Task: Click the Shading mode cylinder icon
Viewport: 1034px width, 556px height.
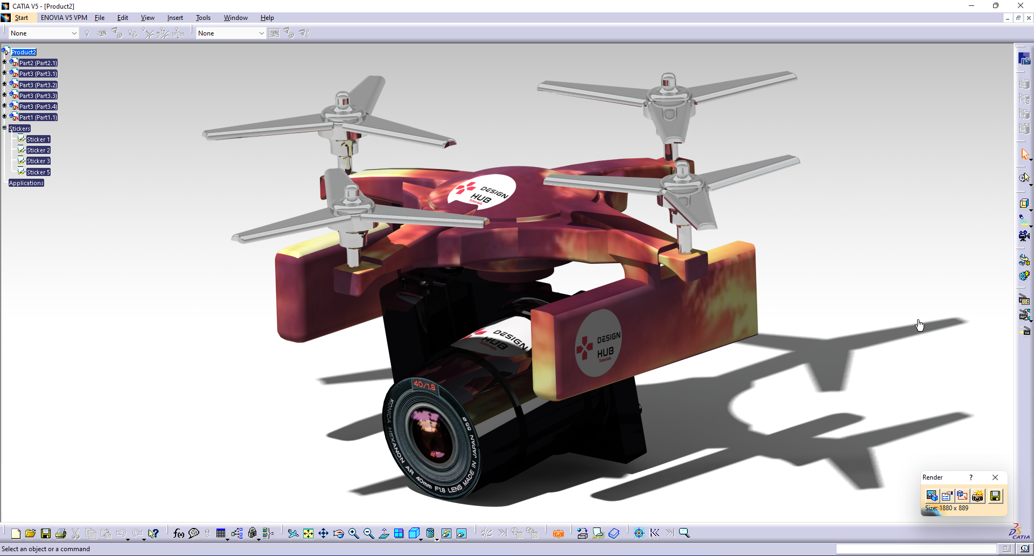Action: [x=430, y=533]
